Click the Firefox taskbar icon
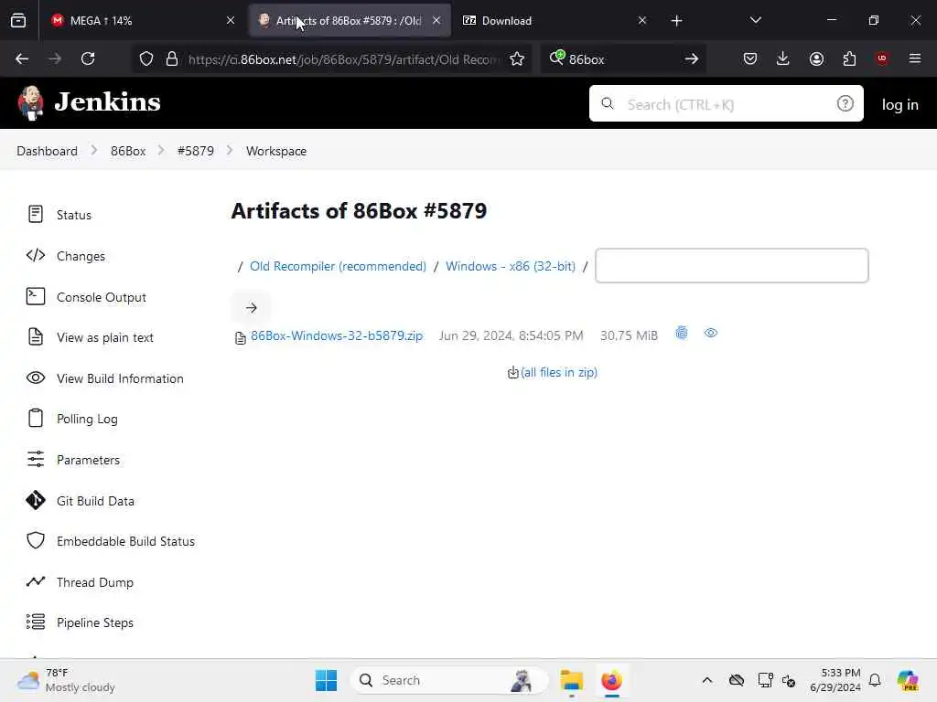Screen dimensions: 937x702 click(x=611, y=680)
